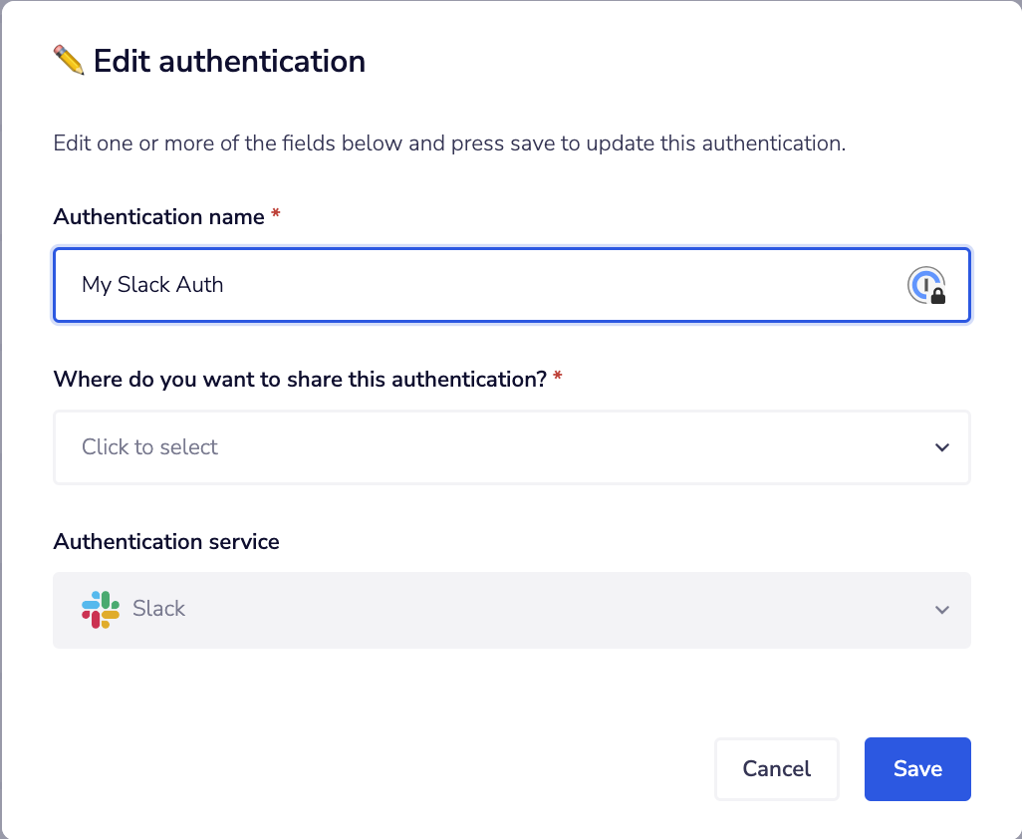This screenshot has height=839, width=1022.
Task: Click the lock badge on the password manager icon
Action: coord(937,296)
